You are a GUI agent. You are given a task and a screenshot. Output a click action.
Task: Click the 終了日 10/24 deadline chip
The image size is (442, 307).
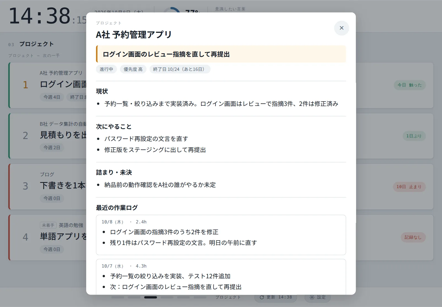[180, 69]
